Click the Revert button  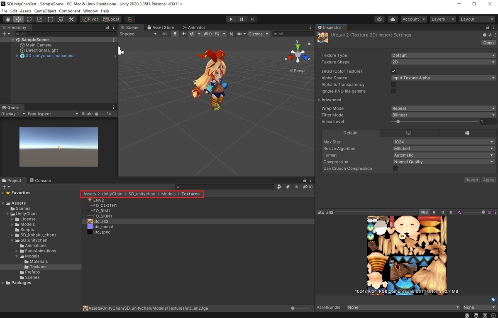coord(472,180)
